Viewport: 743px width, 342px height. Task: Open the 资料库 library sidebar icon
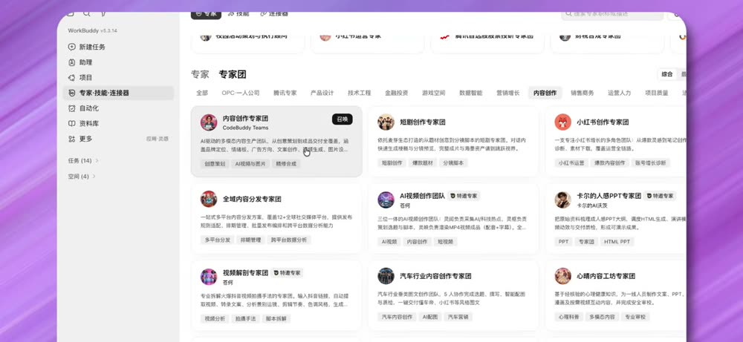(x=71, y=123)
